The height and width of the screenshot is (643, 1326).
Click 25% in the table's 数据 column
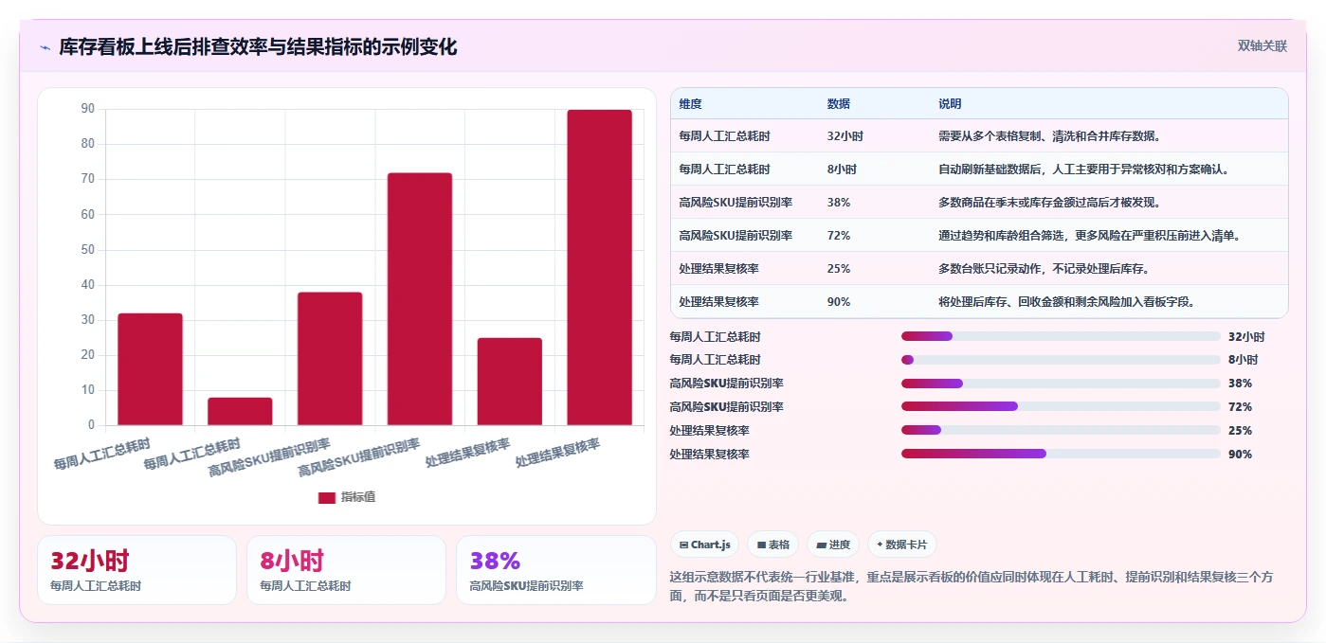(x=838, y=269)
